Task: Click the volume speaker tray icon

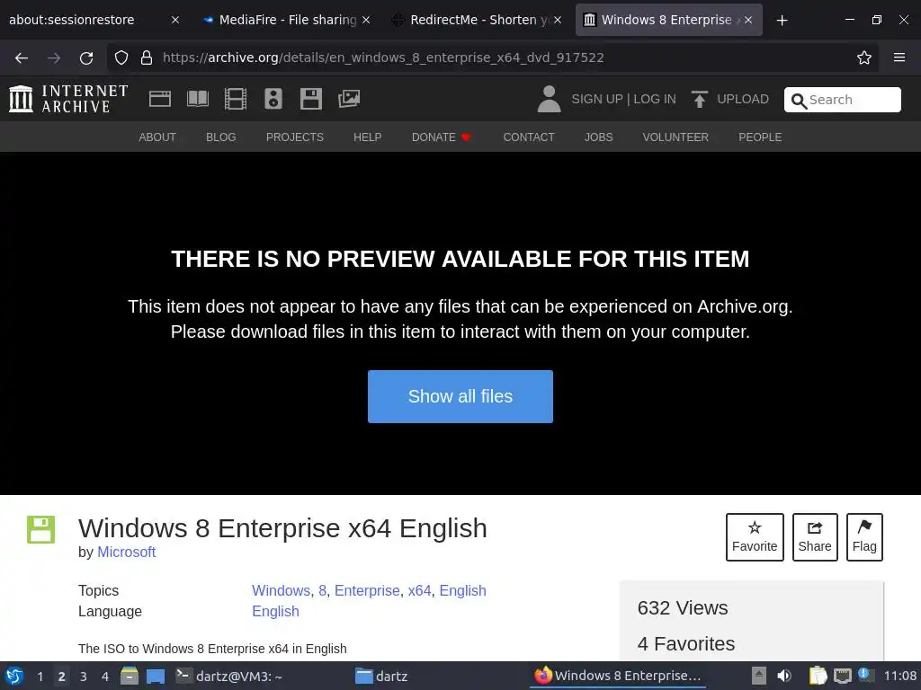Action: 784,676
